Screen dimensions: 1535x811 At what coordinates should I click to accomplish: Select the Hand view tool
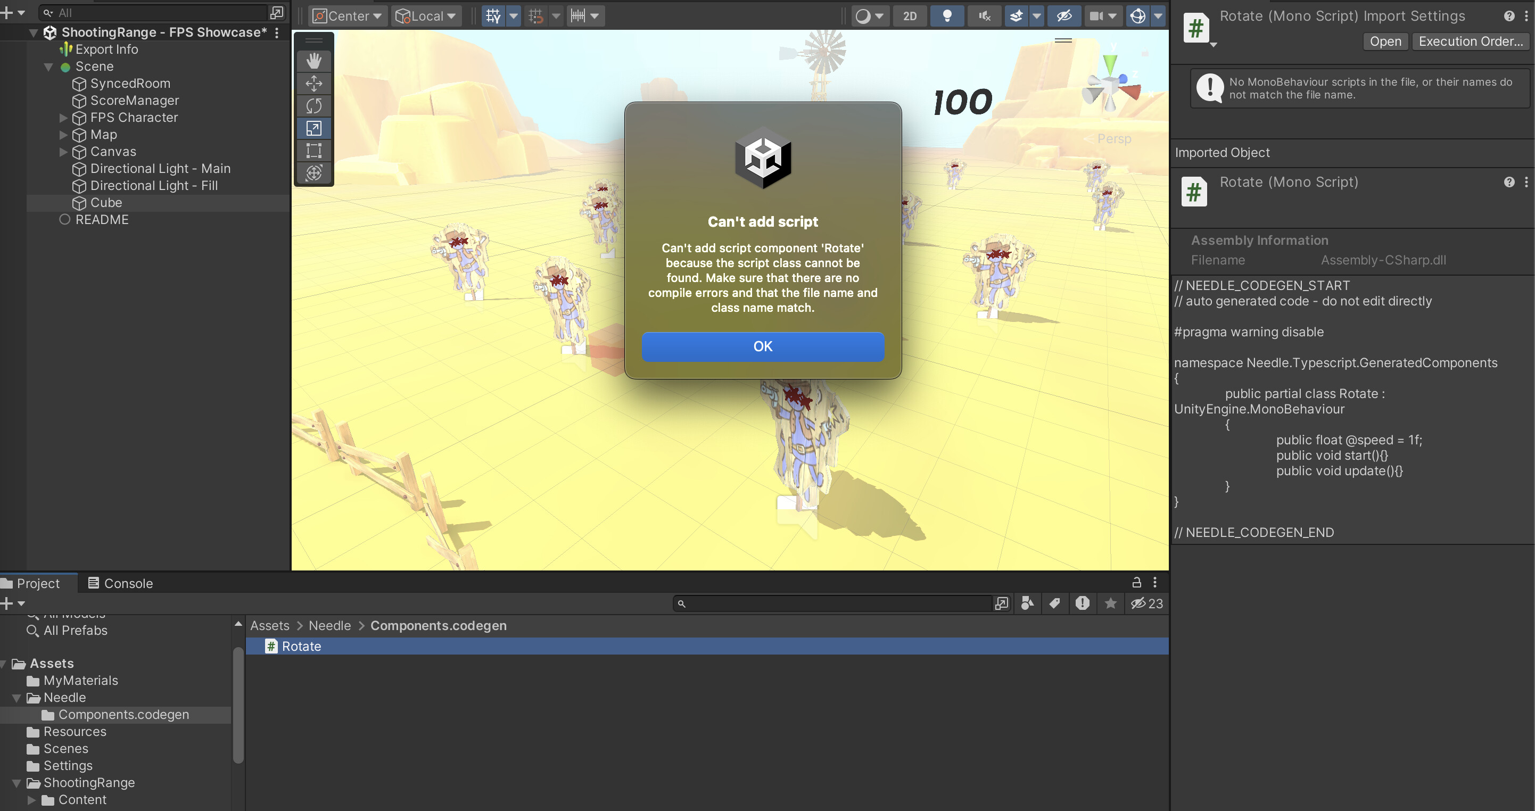point(313,61)
